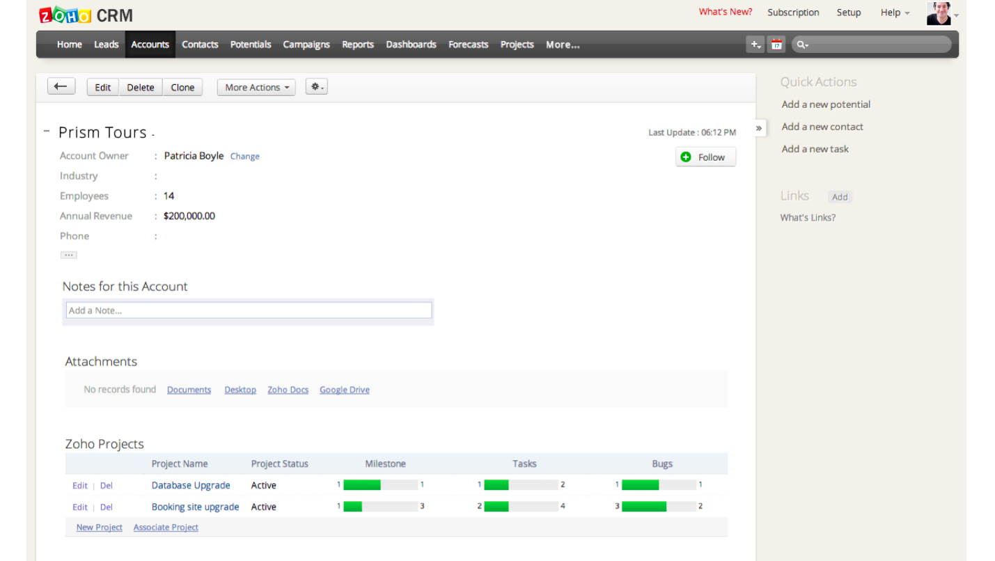
Task: Open the Database Upgrade project
Action: click(x=191, y=485)
